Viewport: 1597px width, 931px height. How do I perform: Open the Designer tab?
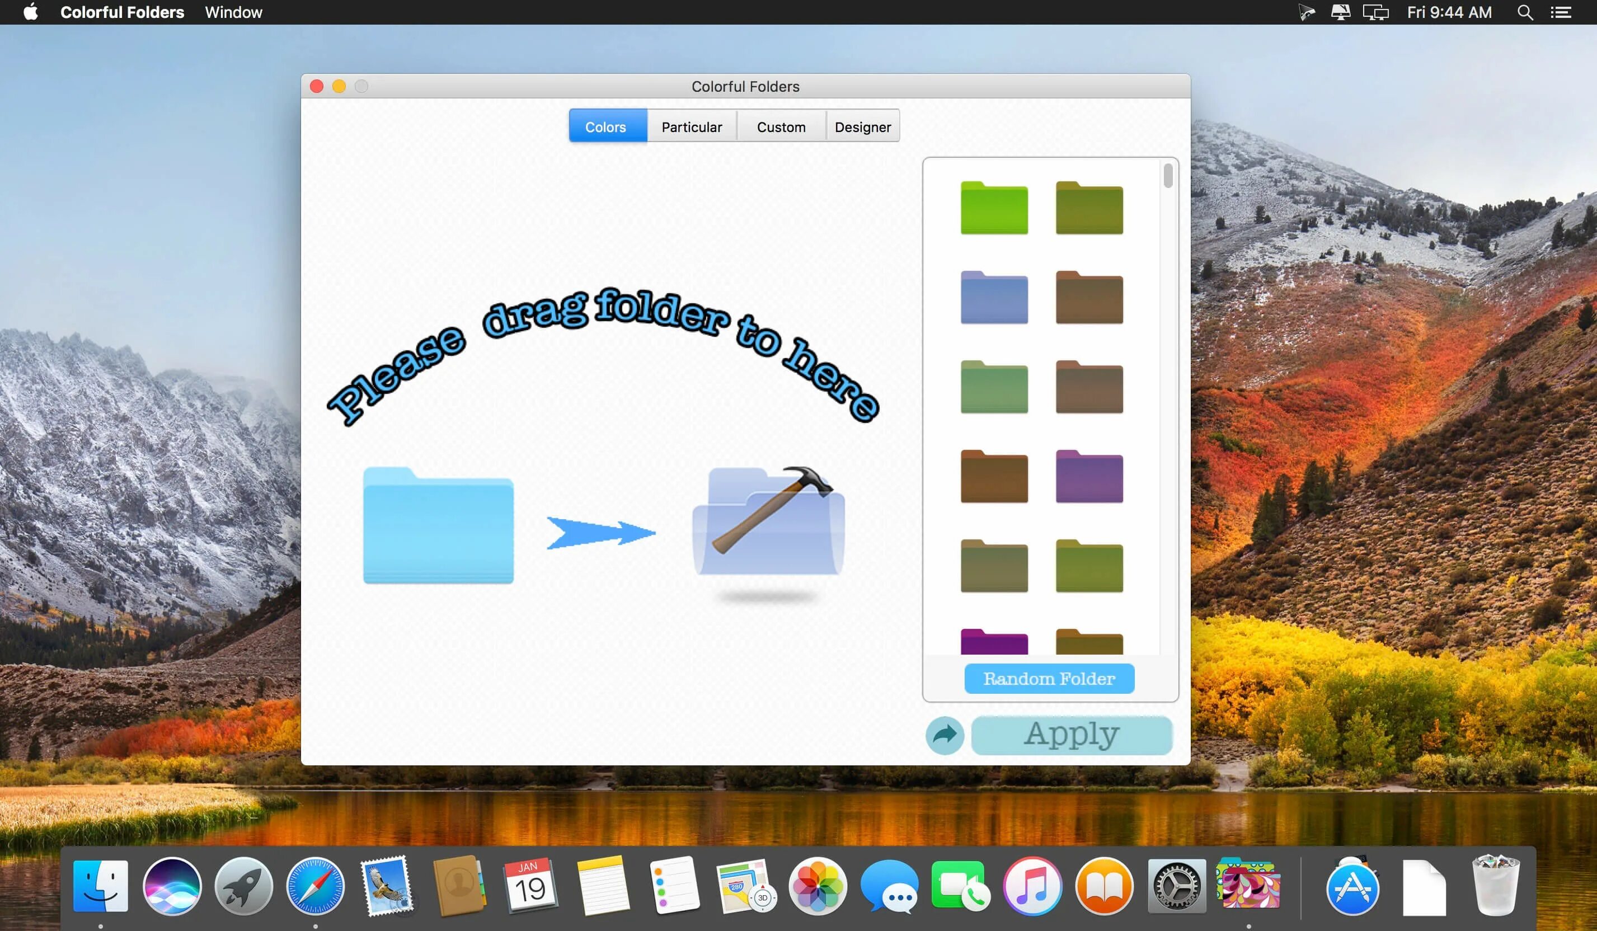tap(862, 127)
